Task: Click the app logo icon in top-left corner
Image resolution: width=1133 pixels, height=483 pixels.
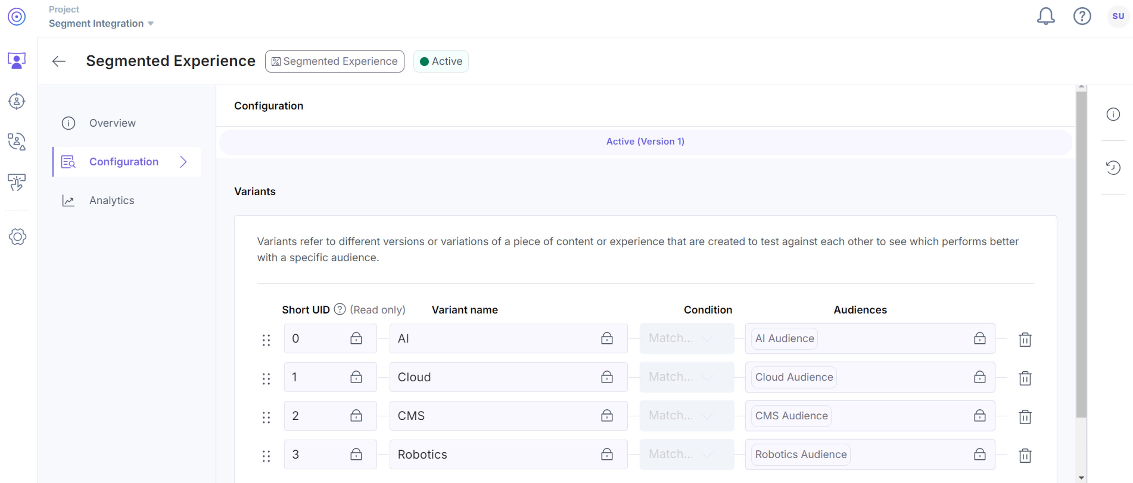Action: [17, 17]
